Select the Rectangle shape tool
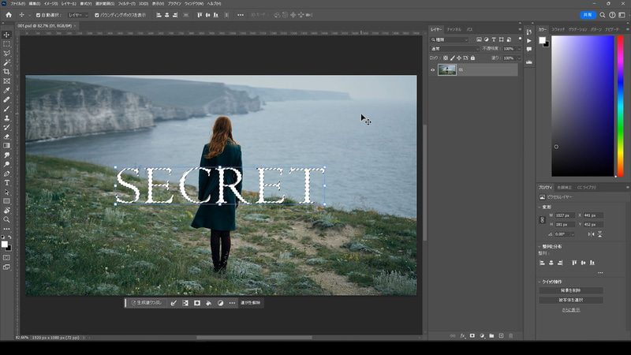 6,201
